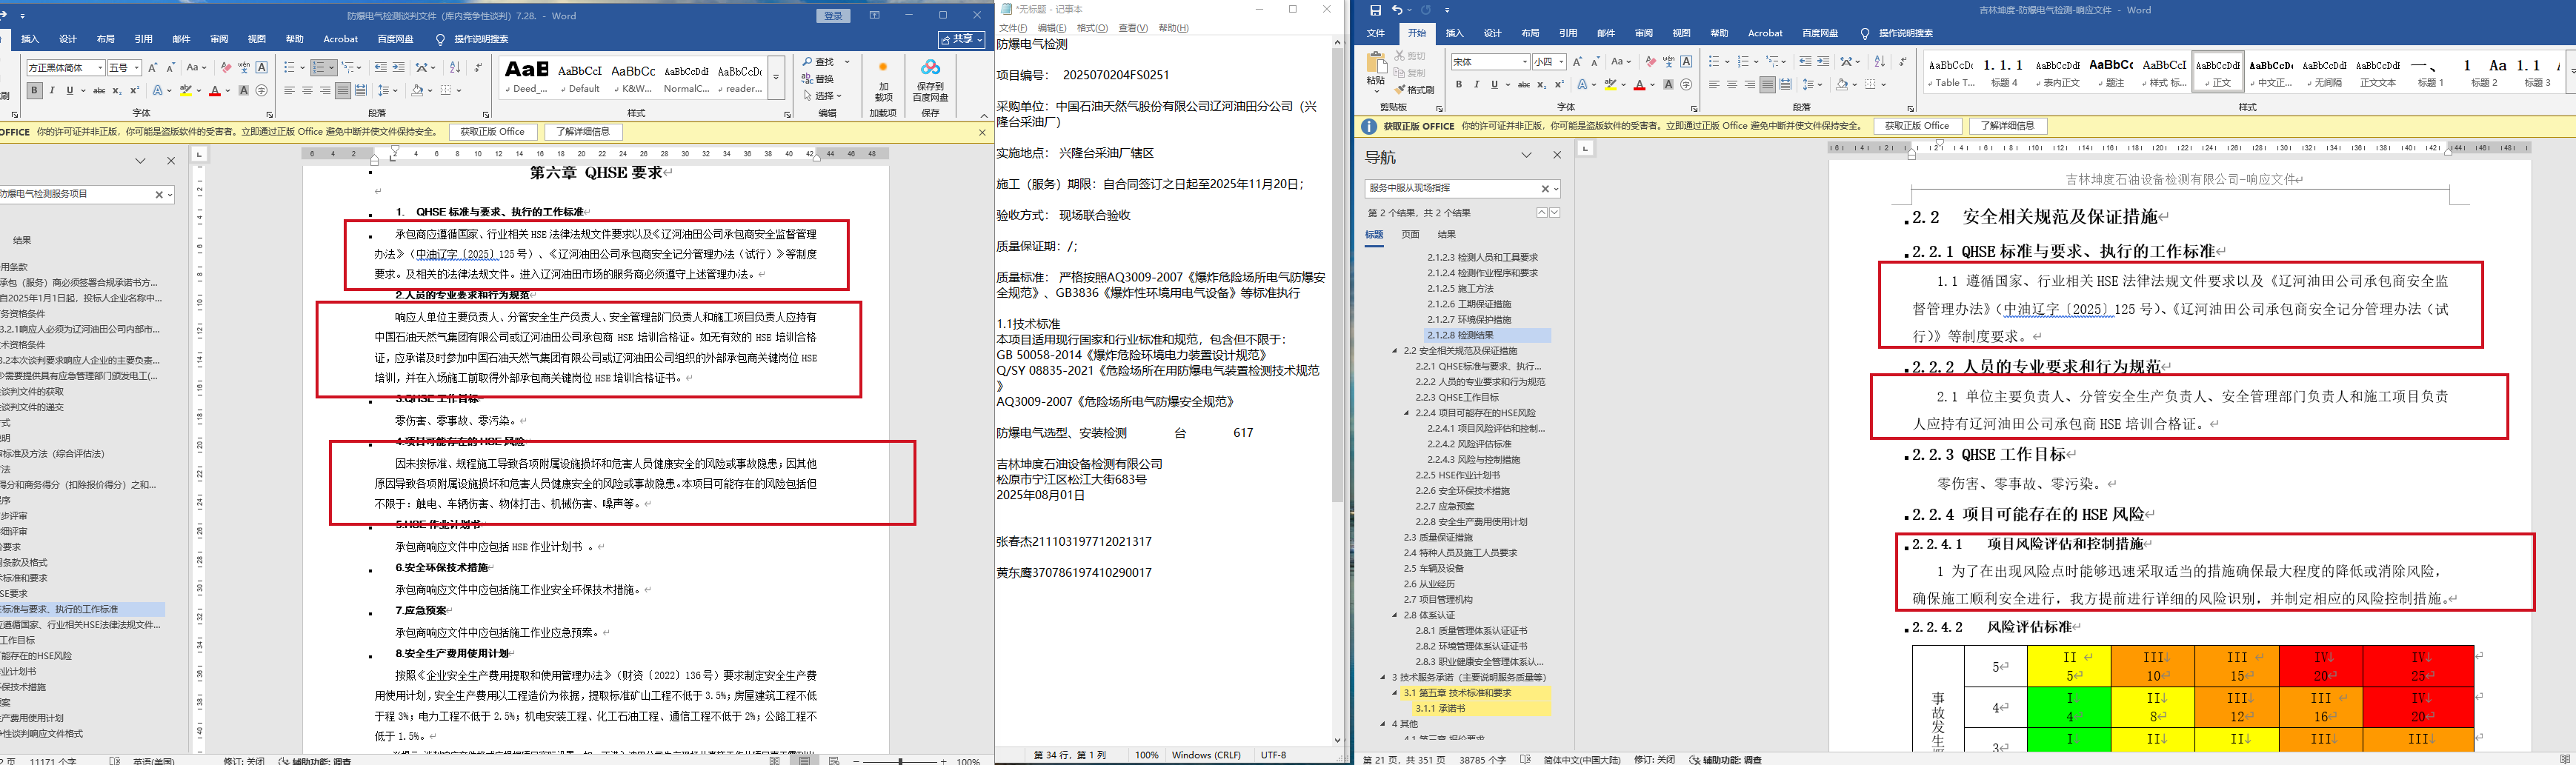Click the red Font Color button in the left Word window
Viewport: 2576px width, 765px height.
[x=214, y=91]
